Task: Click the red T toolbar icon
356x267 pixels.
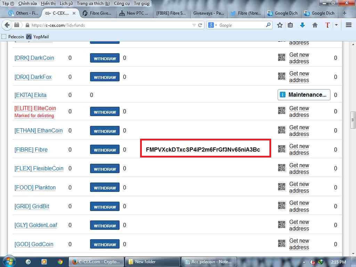Action: 327,25
